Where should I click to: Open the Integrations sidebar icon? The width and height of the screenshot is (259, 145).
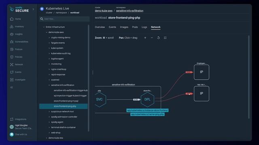point(12,119)
